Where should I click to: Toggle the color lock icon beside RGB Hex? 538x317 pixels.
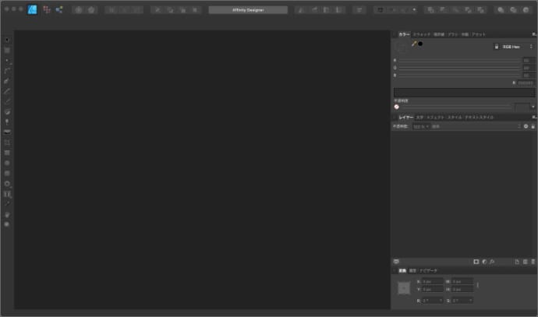[x=496, y=47]
